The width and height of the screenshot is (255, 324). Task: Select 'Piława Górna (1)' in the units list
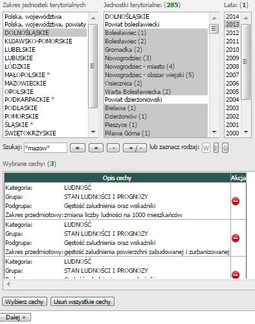click(156, 133)
